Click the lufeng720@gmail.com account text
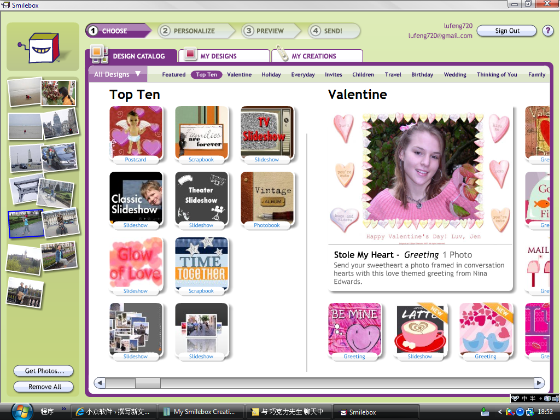This screenshot has height=420, width=560. (x=440, y=36)
